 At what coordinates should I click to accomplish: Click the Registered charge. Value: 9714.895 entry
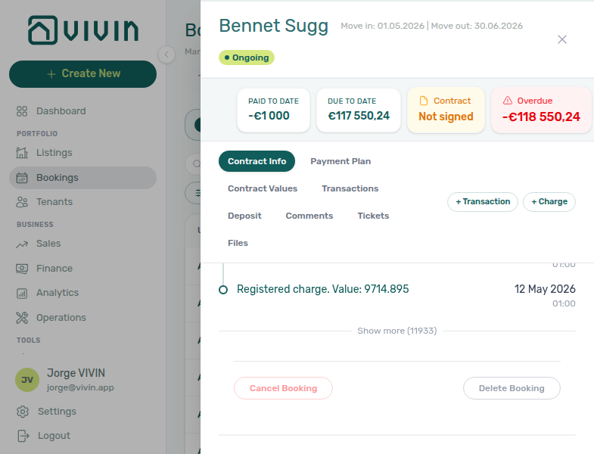323,289
